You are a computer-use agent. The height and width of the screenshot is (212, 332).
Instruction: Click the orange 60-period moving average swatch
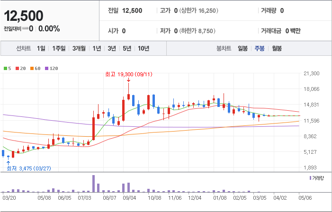click(x=32, y=68)
